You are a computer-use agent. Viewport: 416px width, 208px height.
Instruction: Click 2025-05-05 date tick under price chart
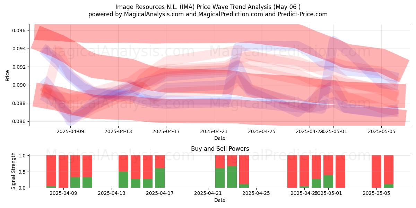pyautogui.click(x=381, y=131)
